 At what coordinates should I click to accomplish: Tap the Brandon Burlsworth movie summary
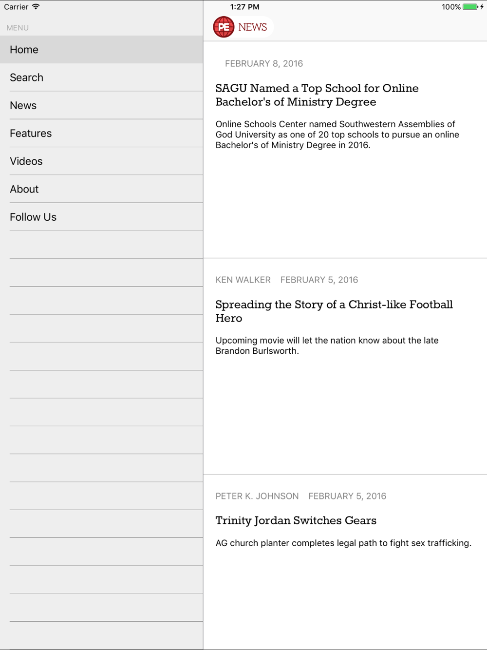[327, 345]
